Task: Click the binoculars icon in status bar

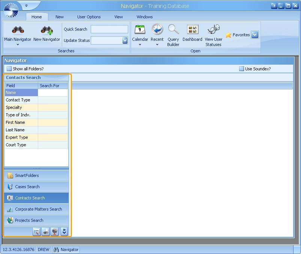Action: click(x=56, y=250)
